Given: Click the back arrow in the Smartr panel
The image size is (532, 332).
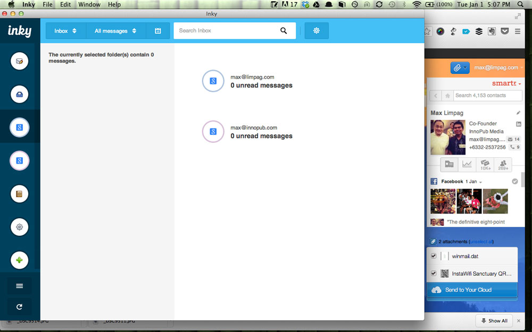Looking at the screenshot, I should pos(436,96).
